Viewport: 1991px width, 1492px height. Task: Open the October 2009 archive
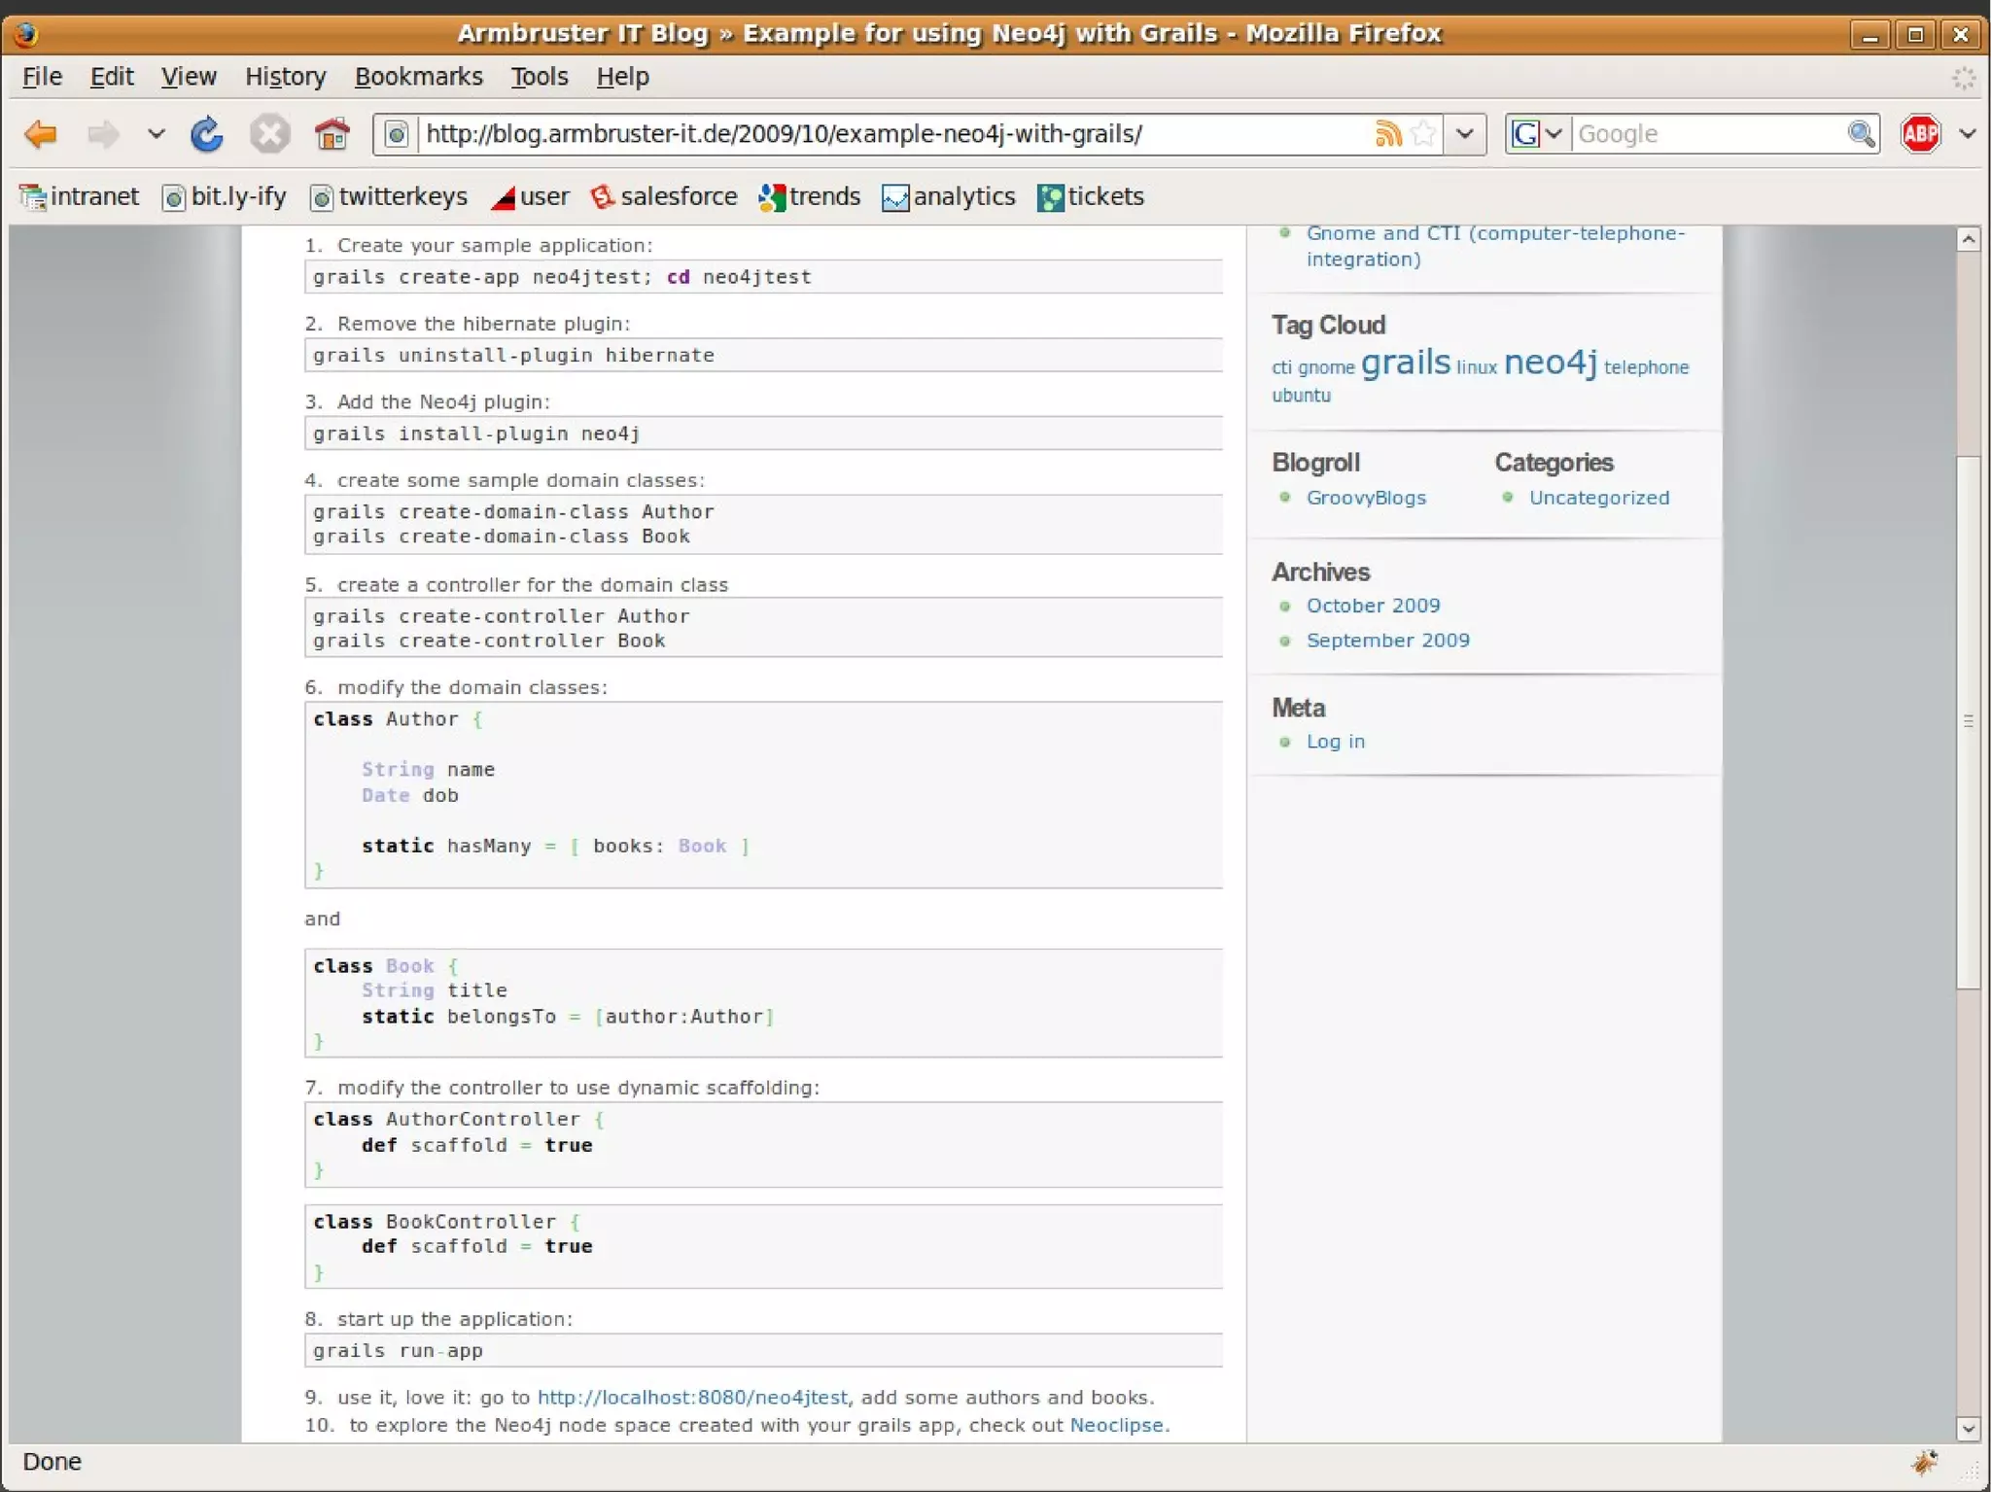coord(1373,606)
